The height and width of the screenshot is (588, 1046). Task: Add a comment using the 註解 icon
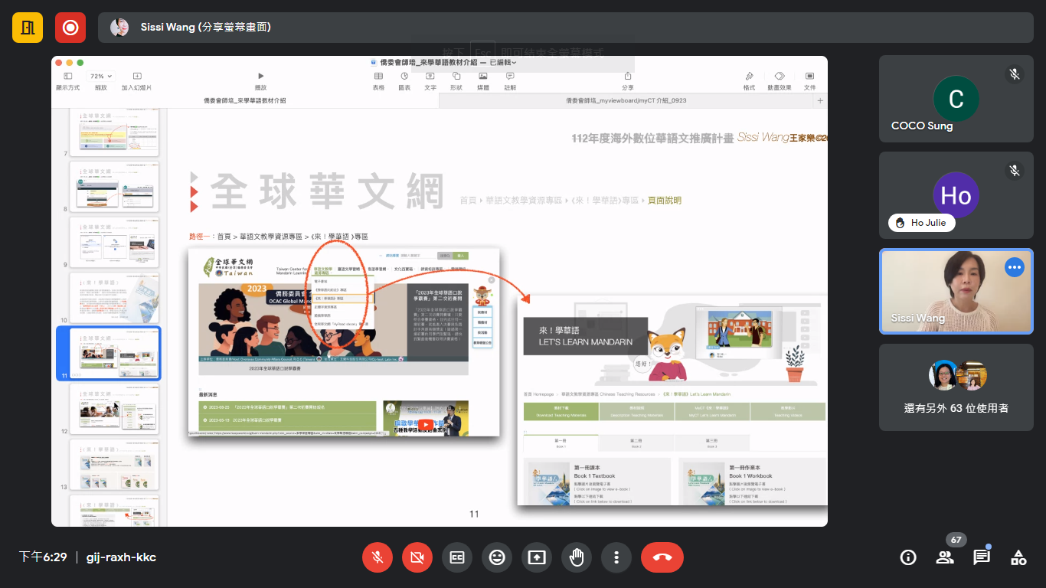click(508, 77)
